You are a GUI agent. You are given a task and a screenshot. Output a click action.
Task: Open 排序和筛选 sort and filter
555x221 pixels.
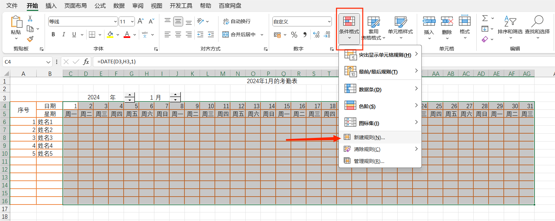click(510, 28)
